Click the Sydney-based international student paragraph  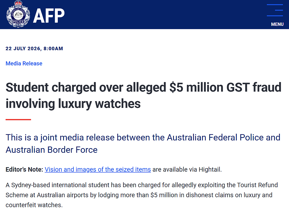click(x=142, y=195)
